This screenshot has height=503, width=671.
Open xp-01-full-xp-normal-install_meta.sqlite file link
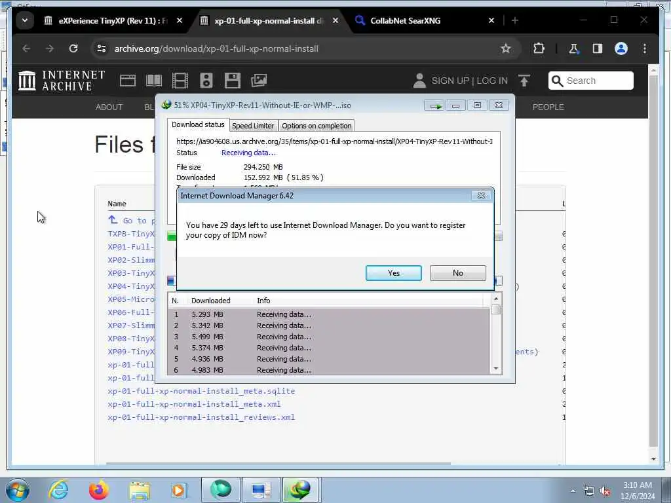(x=201, y=391)
